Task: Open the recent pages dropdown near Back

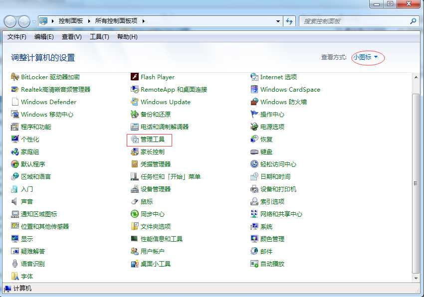Action: click(34, 21)
